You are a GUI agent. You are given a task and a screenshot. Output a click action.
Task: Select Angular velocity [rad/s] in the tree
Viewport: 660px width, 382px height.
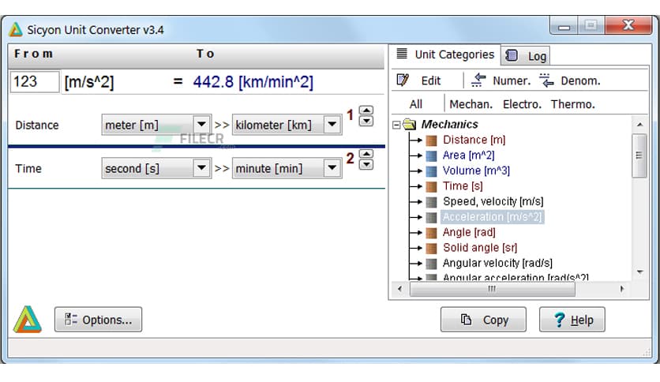[x=497, y=263]
